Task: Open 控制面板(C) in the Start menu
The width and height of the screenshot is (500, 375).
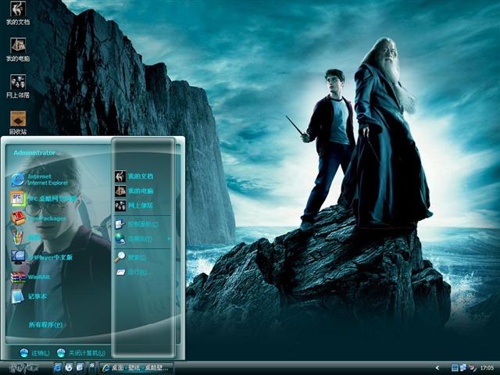Action: (x=141, y=223)
